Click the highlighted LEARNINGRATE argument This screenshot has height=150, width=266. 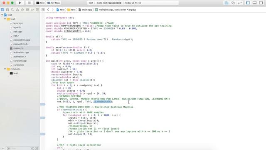click(x=102, y=102)
